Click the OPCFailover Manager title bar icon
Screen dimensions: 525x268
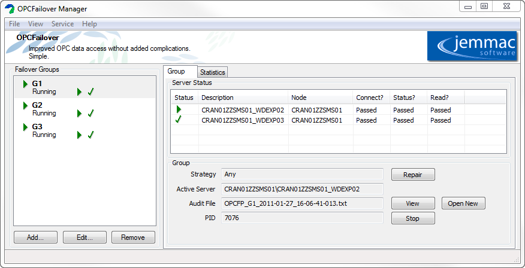tap(10, 8)
